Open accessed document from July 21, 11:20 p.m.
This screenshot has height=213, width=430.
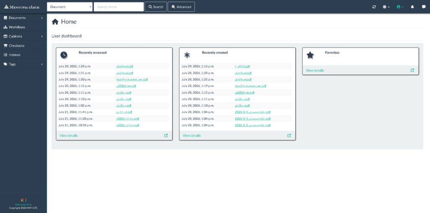point(128,119)
